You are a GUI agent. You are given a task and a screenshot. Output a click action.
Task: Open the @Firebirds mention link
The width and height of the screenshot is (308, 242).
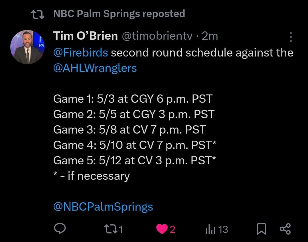[80, 53]
